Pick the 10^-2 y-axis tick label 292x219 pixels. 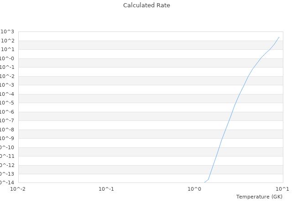coord(7,76)
